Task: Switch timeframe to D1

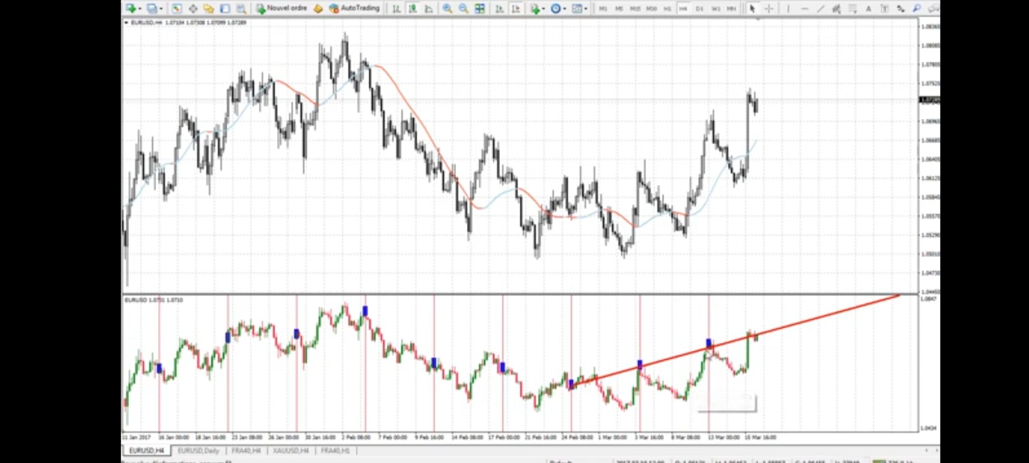Action: (x=699, y=9)
